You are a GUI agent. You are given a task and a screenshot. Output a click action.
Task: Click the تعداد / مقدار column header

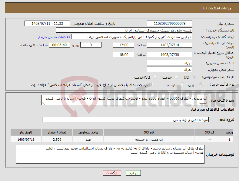[x=57, y=132]
